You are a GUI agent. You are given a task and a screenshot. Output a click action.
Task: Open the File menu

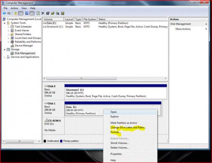(x=5, y=8)
